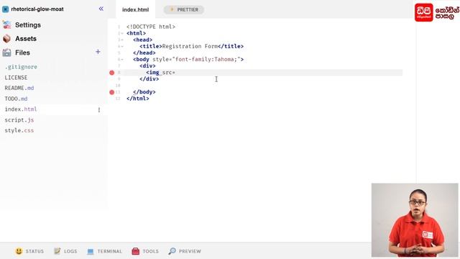Open the script.js file
Screen dimensions: 460x259
[19, 120]
